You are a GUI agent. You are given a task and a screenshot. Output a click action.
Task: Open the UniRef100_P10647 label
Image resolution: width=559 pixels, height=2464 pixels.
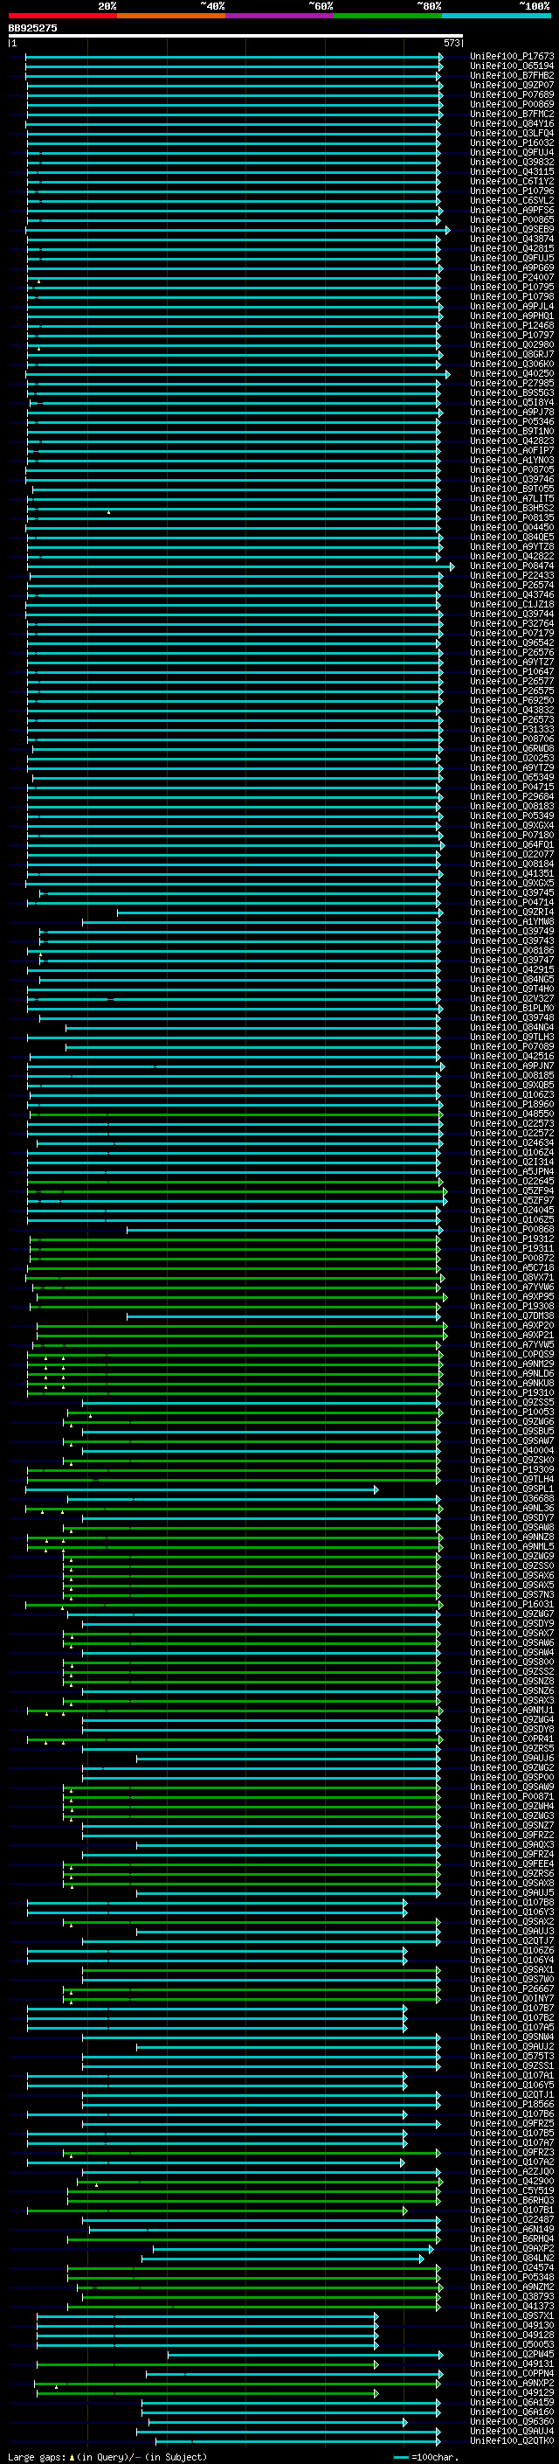tap(512, 671)
